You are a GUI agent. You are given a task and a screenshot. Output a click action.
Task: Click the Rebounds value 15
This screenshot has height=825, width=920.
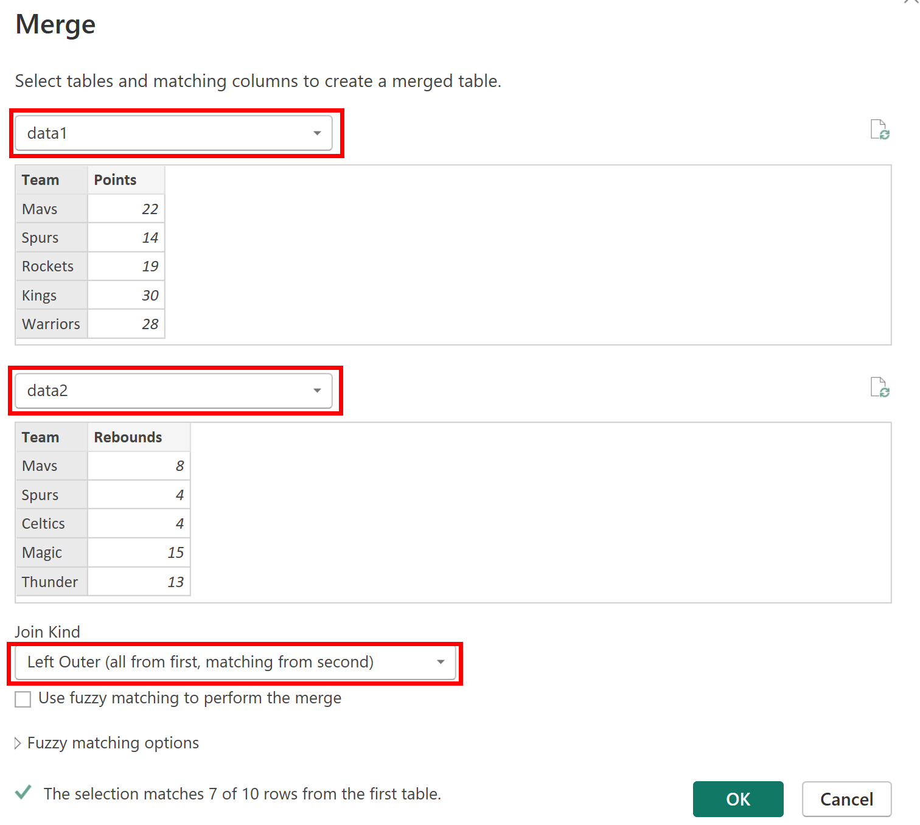139,552
